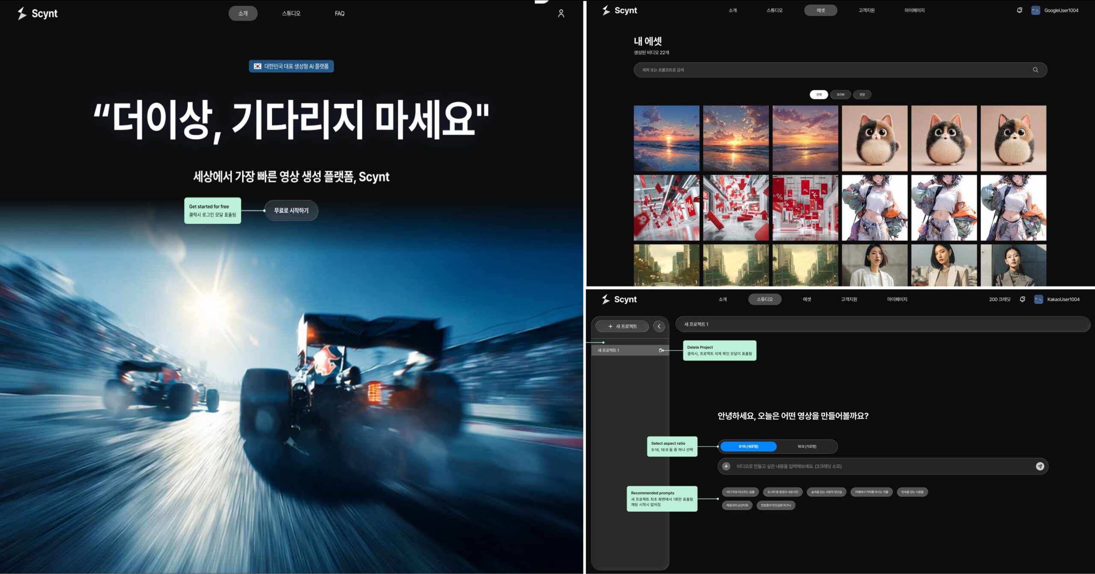Open the first sunset beach thumbnail

[666, 138]
